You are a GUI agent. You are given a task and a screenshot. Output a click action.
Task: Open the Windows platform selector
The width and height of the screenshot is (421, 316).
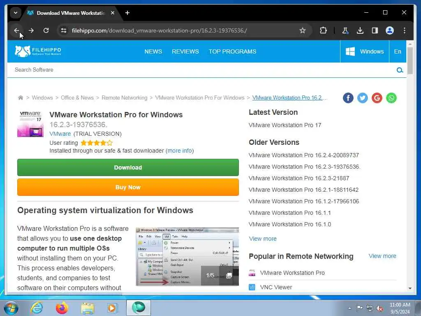tap(365, 51)
